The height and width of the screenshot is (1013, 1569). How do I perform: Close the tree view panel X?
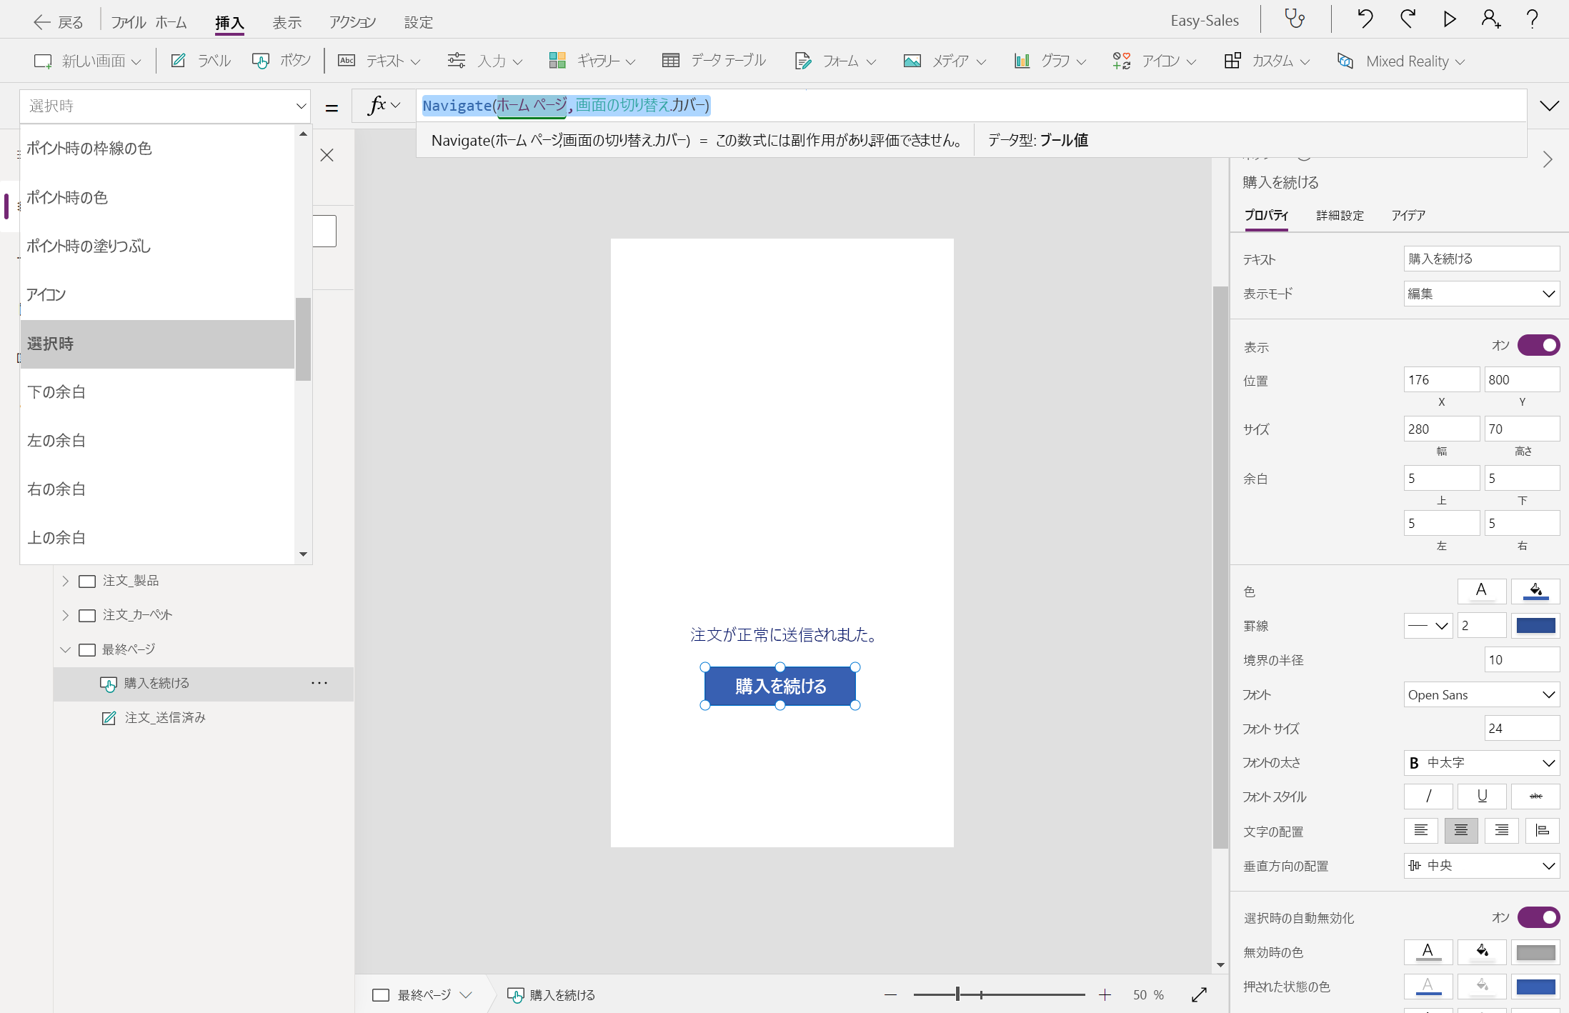pyautogui.click(x=327, y=155)
